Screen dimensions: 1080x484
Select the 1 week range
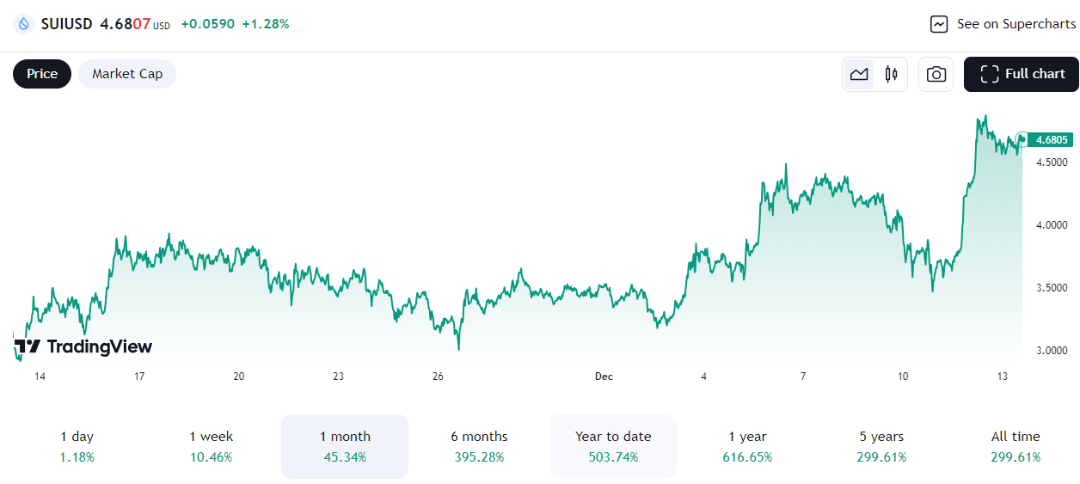212,446
